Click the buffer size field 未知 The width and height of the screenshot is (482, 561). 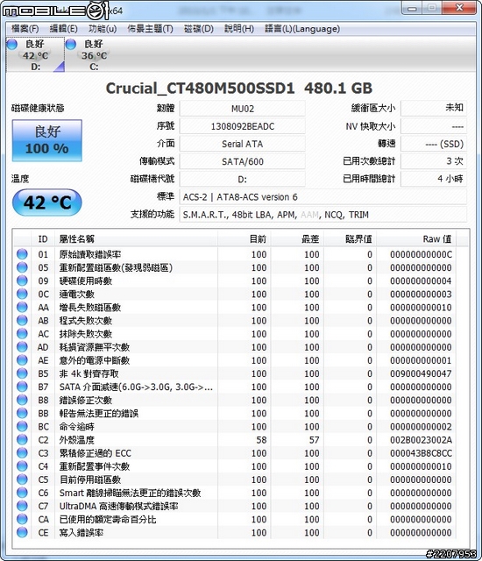(x=434, y=108)
